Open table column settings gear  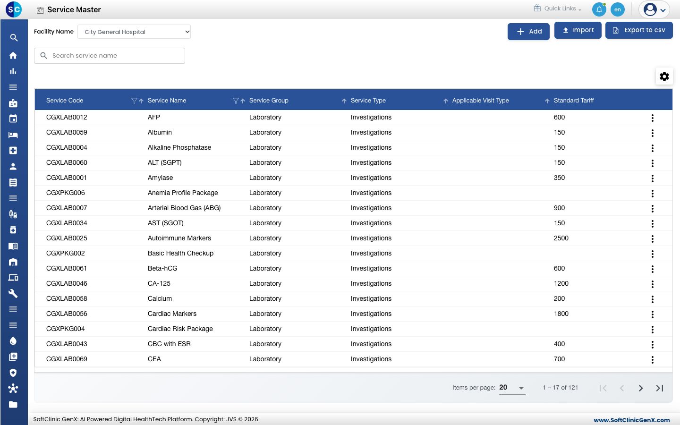664,76
